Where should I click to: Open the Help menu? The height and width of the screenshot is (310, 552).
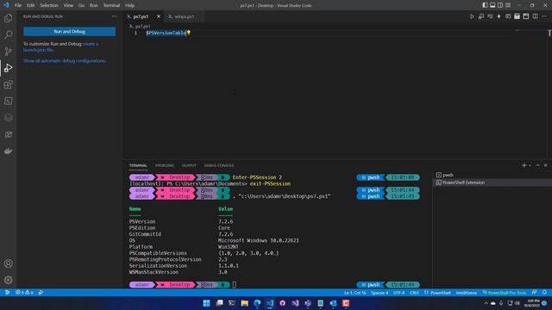[129, 5]
